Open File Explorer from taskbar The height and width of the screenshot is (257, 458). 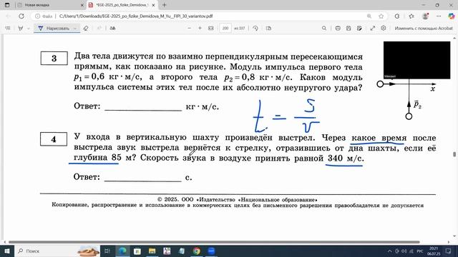[x=152, y=251]
